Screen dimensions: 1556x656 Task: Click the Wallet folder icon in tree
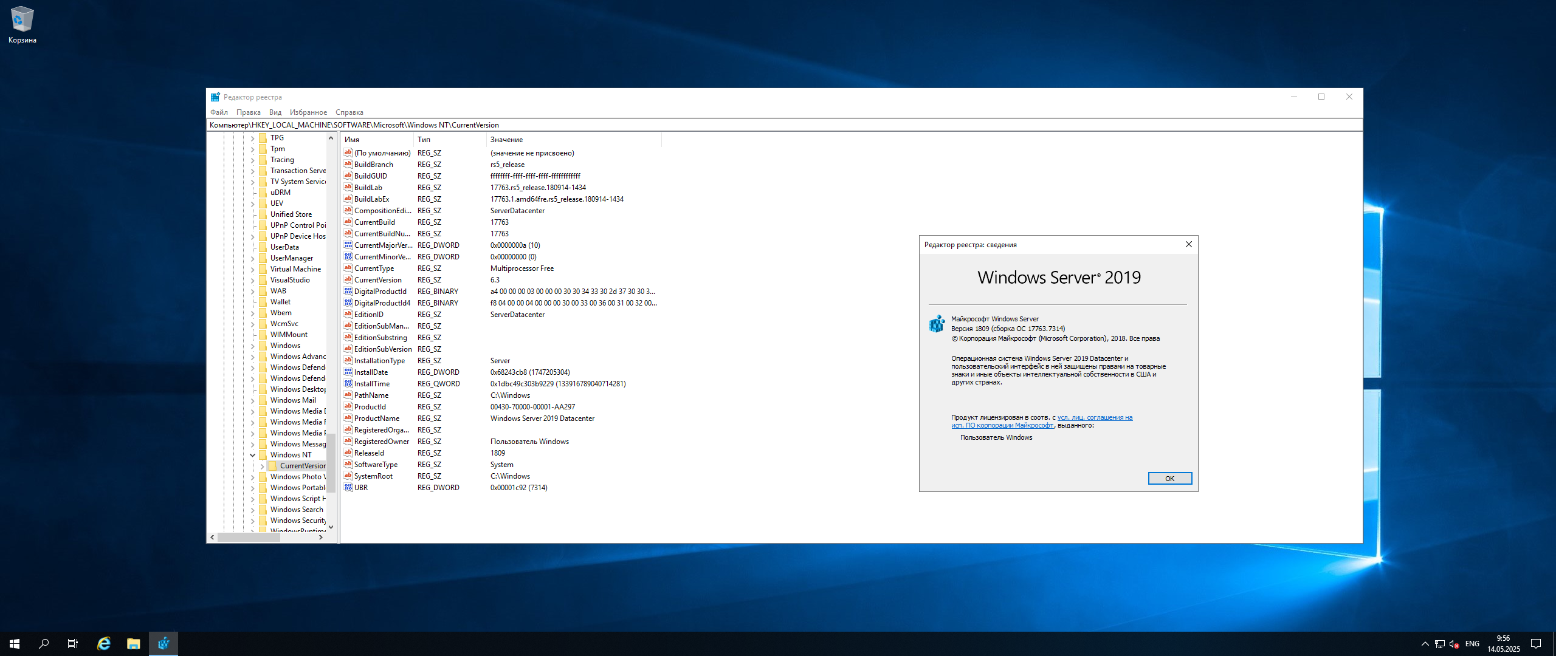tap(263, 302)
